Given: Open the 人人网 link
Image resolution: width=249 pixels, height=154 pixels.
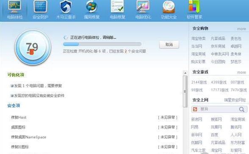Looking at the screenshot, I should point(236,135).
